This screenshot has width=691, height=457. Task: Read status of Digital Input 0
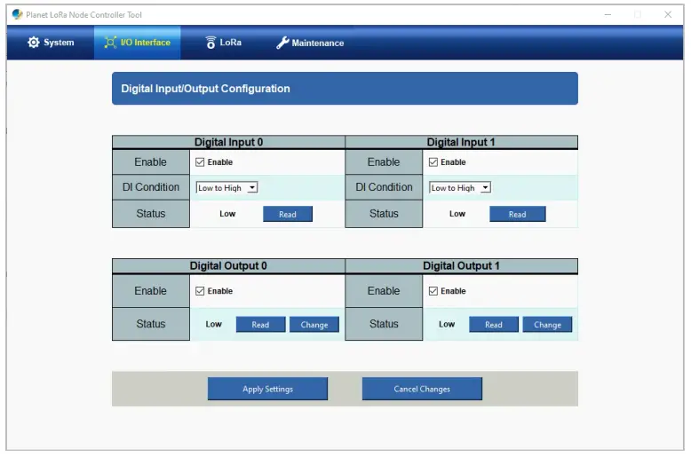[288, 214]
